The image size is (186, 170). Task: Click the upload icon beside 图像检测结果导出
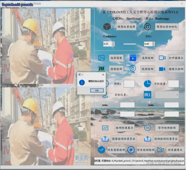click(x=105, y=139)
